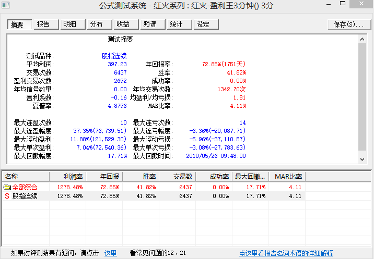374x259 pixels.
Task: Open the 报告 tab
Action: [46, 24]
